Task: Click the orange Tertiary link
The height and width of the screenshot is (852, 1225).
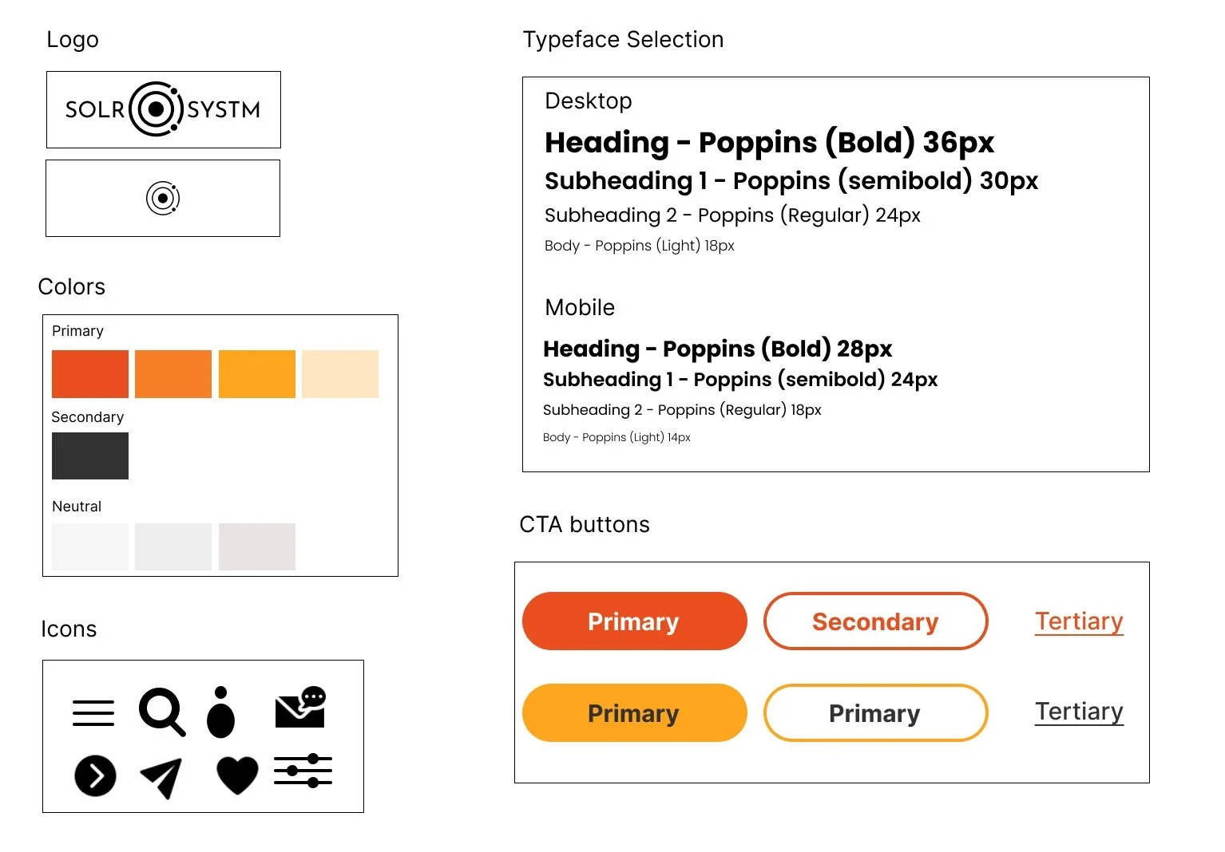Action: coord(1079,621)
